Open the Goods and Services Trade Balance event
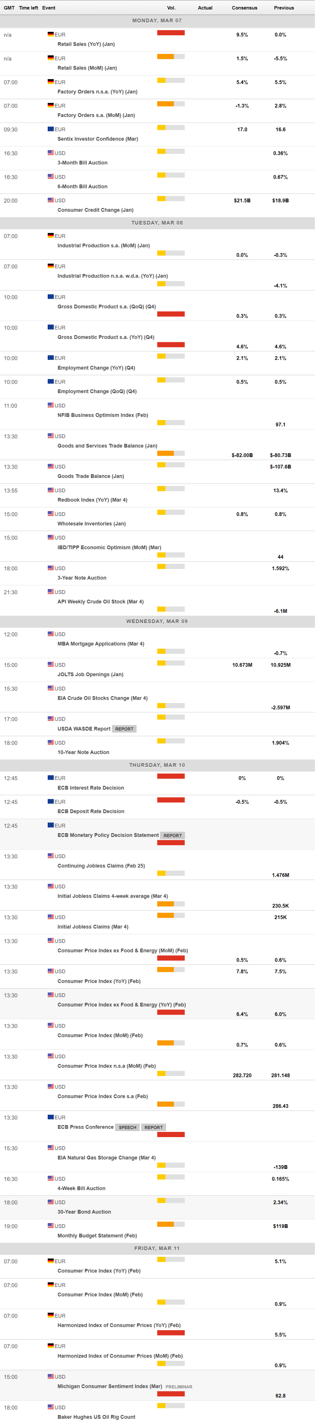The height and width of the screenshot is (1424, 315). pyautogui.click(x=107, y=445)
